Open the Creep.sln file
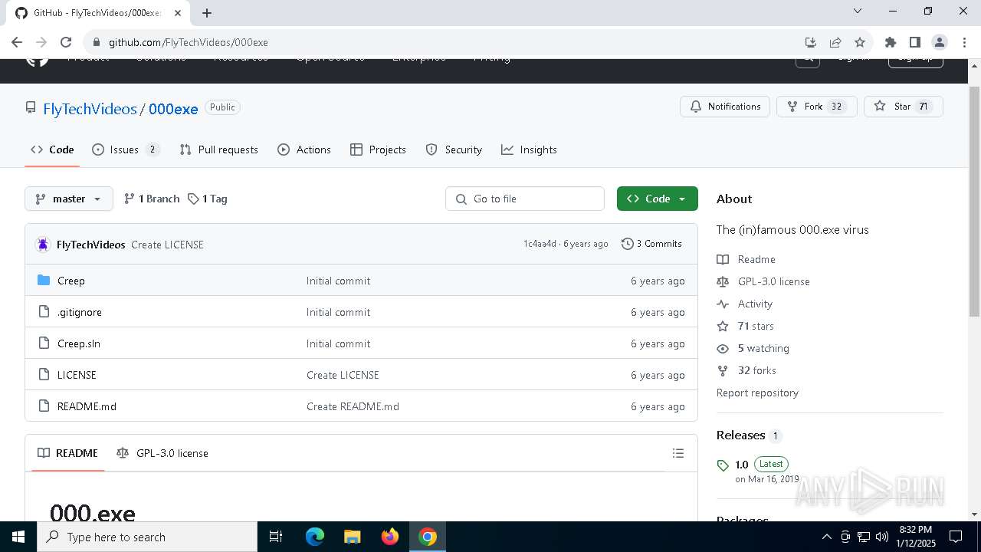Screen dimensions: 981x552 [79, 343]
